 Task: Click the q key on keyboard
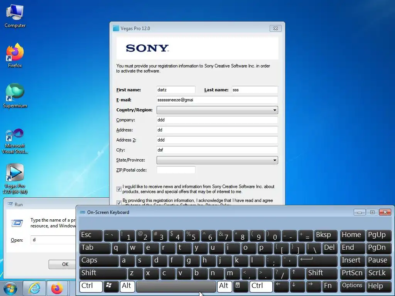point(119,248)
